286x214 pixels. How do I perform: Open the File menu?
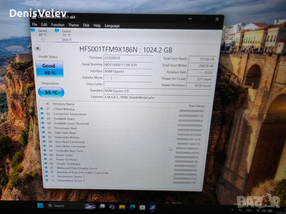pyautogui.click(x=34, y=25)
